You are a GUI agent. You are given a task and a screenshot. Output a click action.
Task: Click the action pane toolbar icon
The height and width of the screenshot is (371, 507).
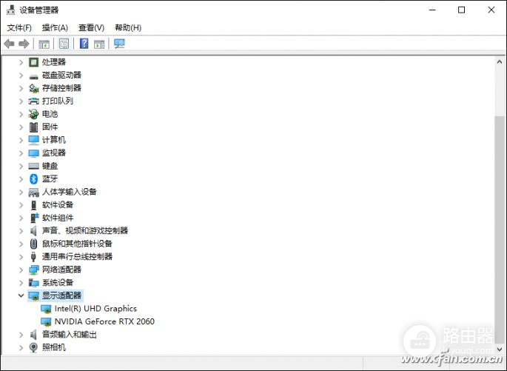point(99,44)
